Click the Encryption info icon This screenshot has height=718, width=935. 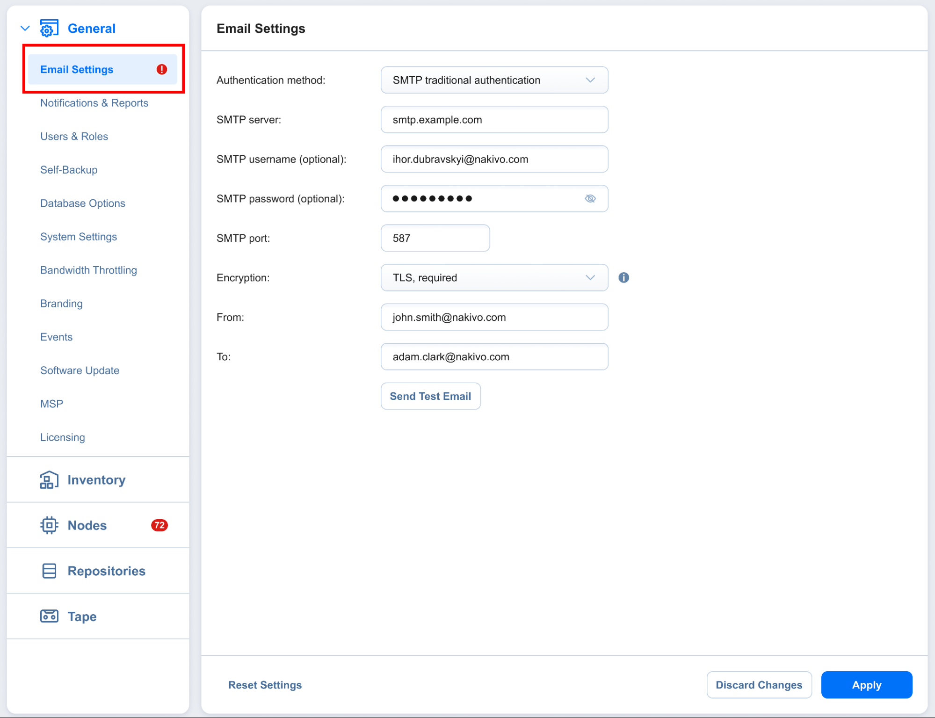623,278
